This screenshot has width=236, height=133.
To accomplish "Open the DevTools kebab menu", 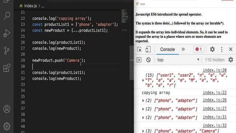I will click(x=222, y=49).
